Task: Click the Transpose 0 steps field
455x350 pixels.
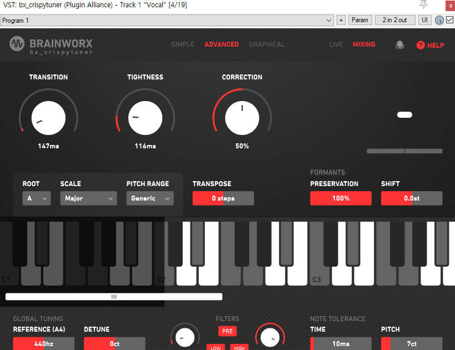Action: [223, 198]
